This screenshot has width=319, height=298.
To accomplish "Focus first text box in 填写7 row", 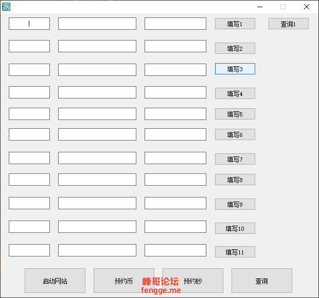I will 29,158.
